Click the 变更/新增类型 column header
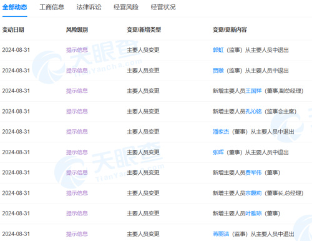The image size is (312, 241). [x=144, y=30]
